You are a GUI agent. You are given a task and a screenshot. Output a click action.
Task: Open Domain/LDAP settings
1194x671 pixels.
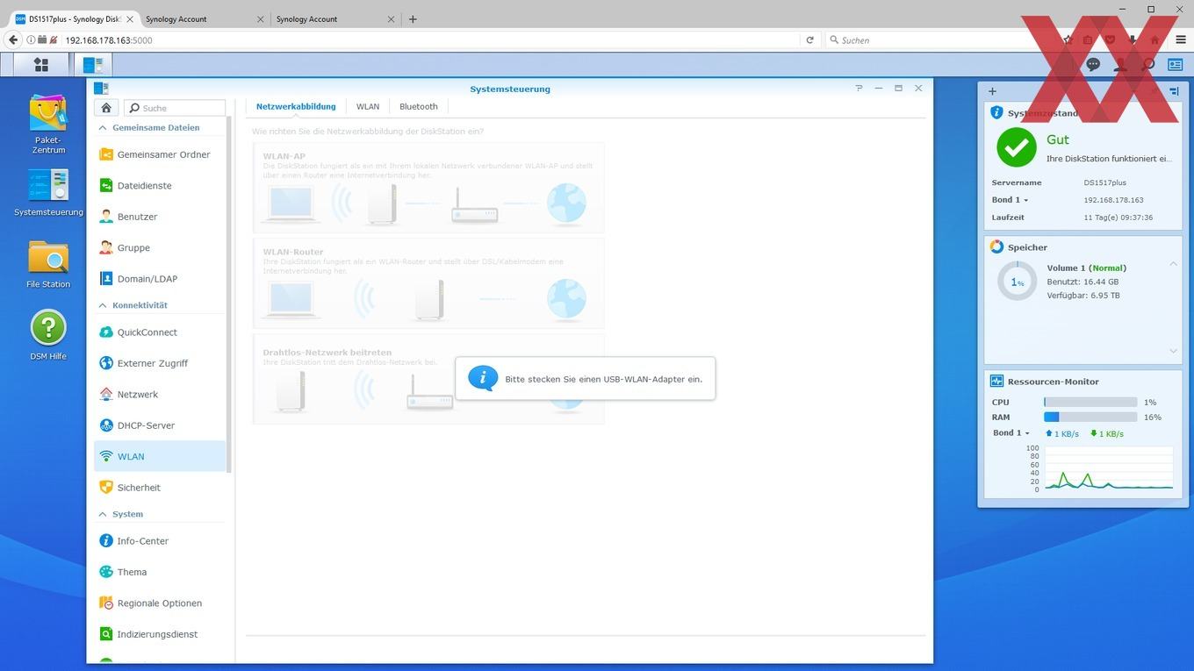[x=160, y=279]
